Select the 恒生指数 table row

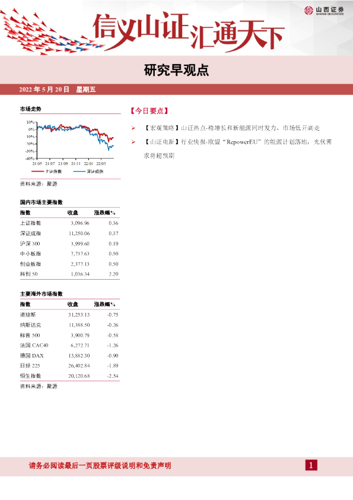pyautogui.click(x=69, y=376)
